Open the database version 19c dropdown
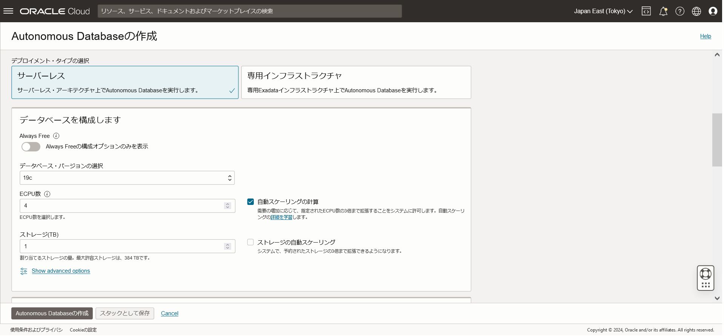This screenshot has height=336, width=724. [x=127, y=178]
